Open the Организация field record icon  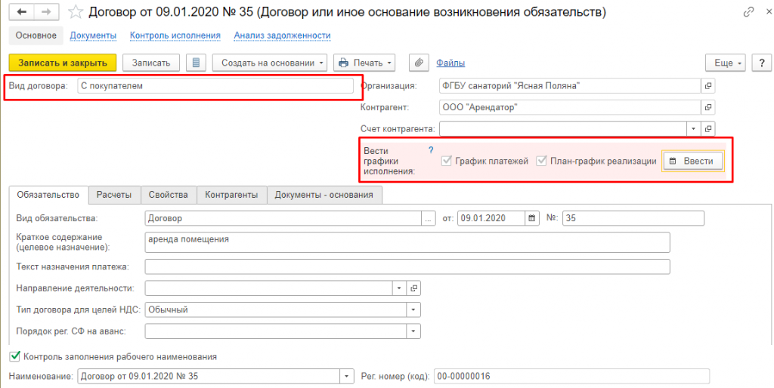pyautogui.click(x=708, y=85)
